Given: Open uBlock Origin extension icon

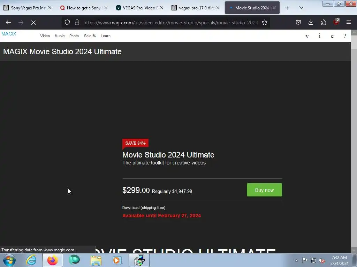Looking at the screenshot, I should point(336,22).
